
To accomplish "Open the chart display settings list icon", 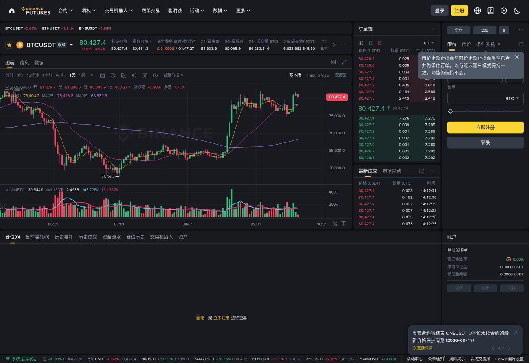I will coord(145,75).
